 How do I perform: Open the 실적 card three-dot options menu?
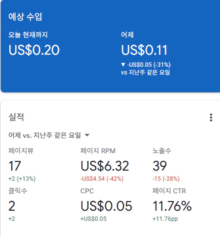click(x=211, y=117)
